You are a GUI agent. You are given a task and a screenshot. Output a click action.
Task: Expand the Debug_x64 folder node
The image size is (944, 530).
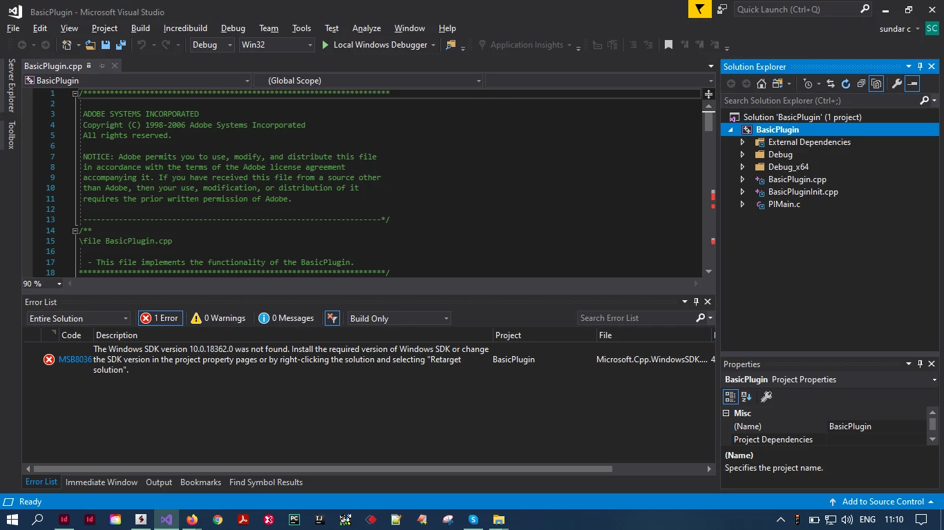743,167
